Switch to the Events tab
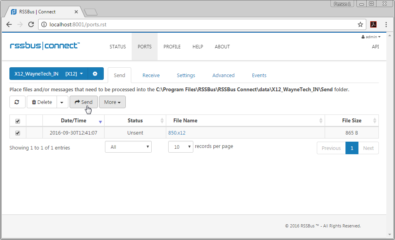 [x=259, y=75]
